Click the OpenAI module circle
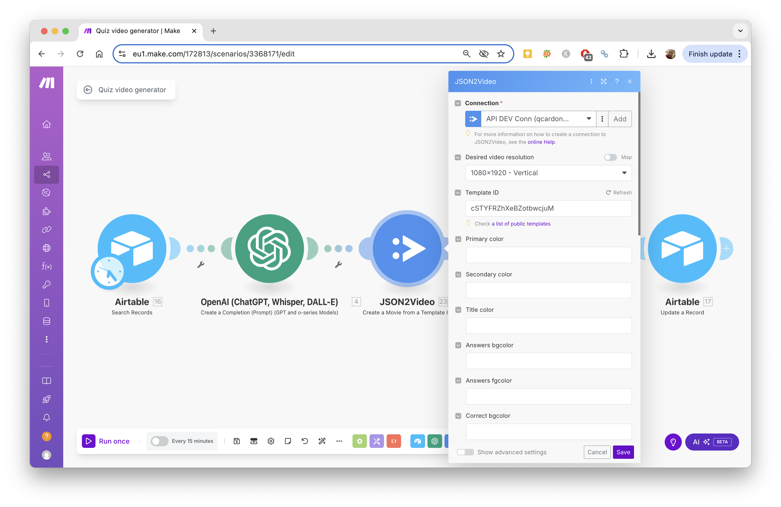The width and height of the screenshot is (781, 507). pos(270,249)
